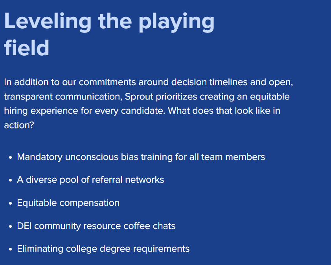Select 'DEI community resource coffee chats' item
The height and width of the screenshot is (265, 331).
click(x=96, y=226)
